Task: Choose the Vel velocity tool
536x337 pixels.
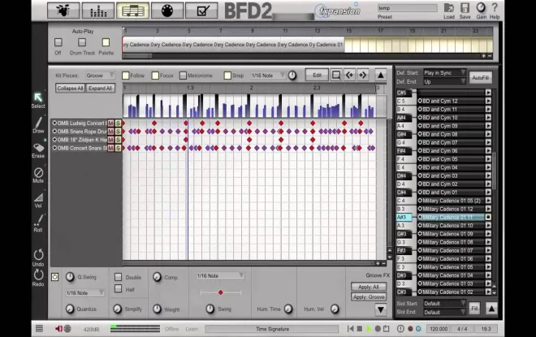Action: (38, 197)
